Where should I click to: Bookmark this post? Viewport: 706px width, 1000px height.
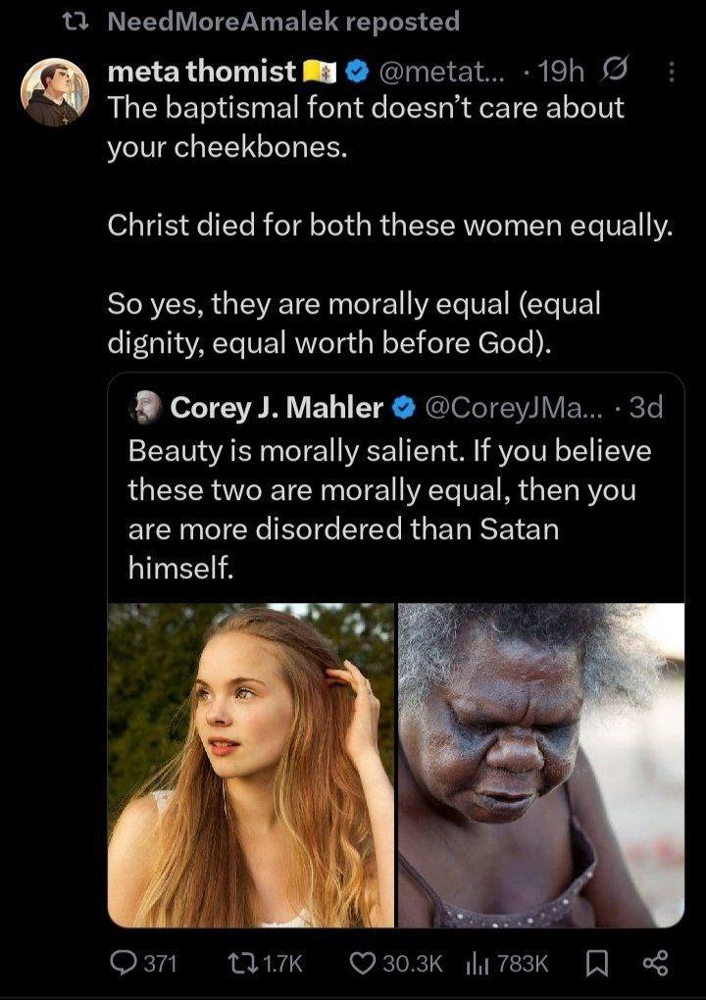coord(594,964)
